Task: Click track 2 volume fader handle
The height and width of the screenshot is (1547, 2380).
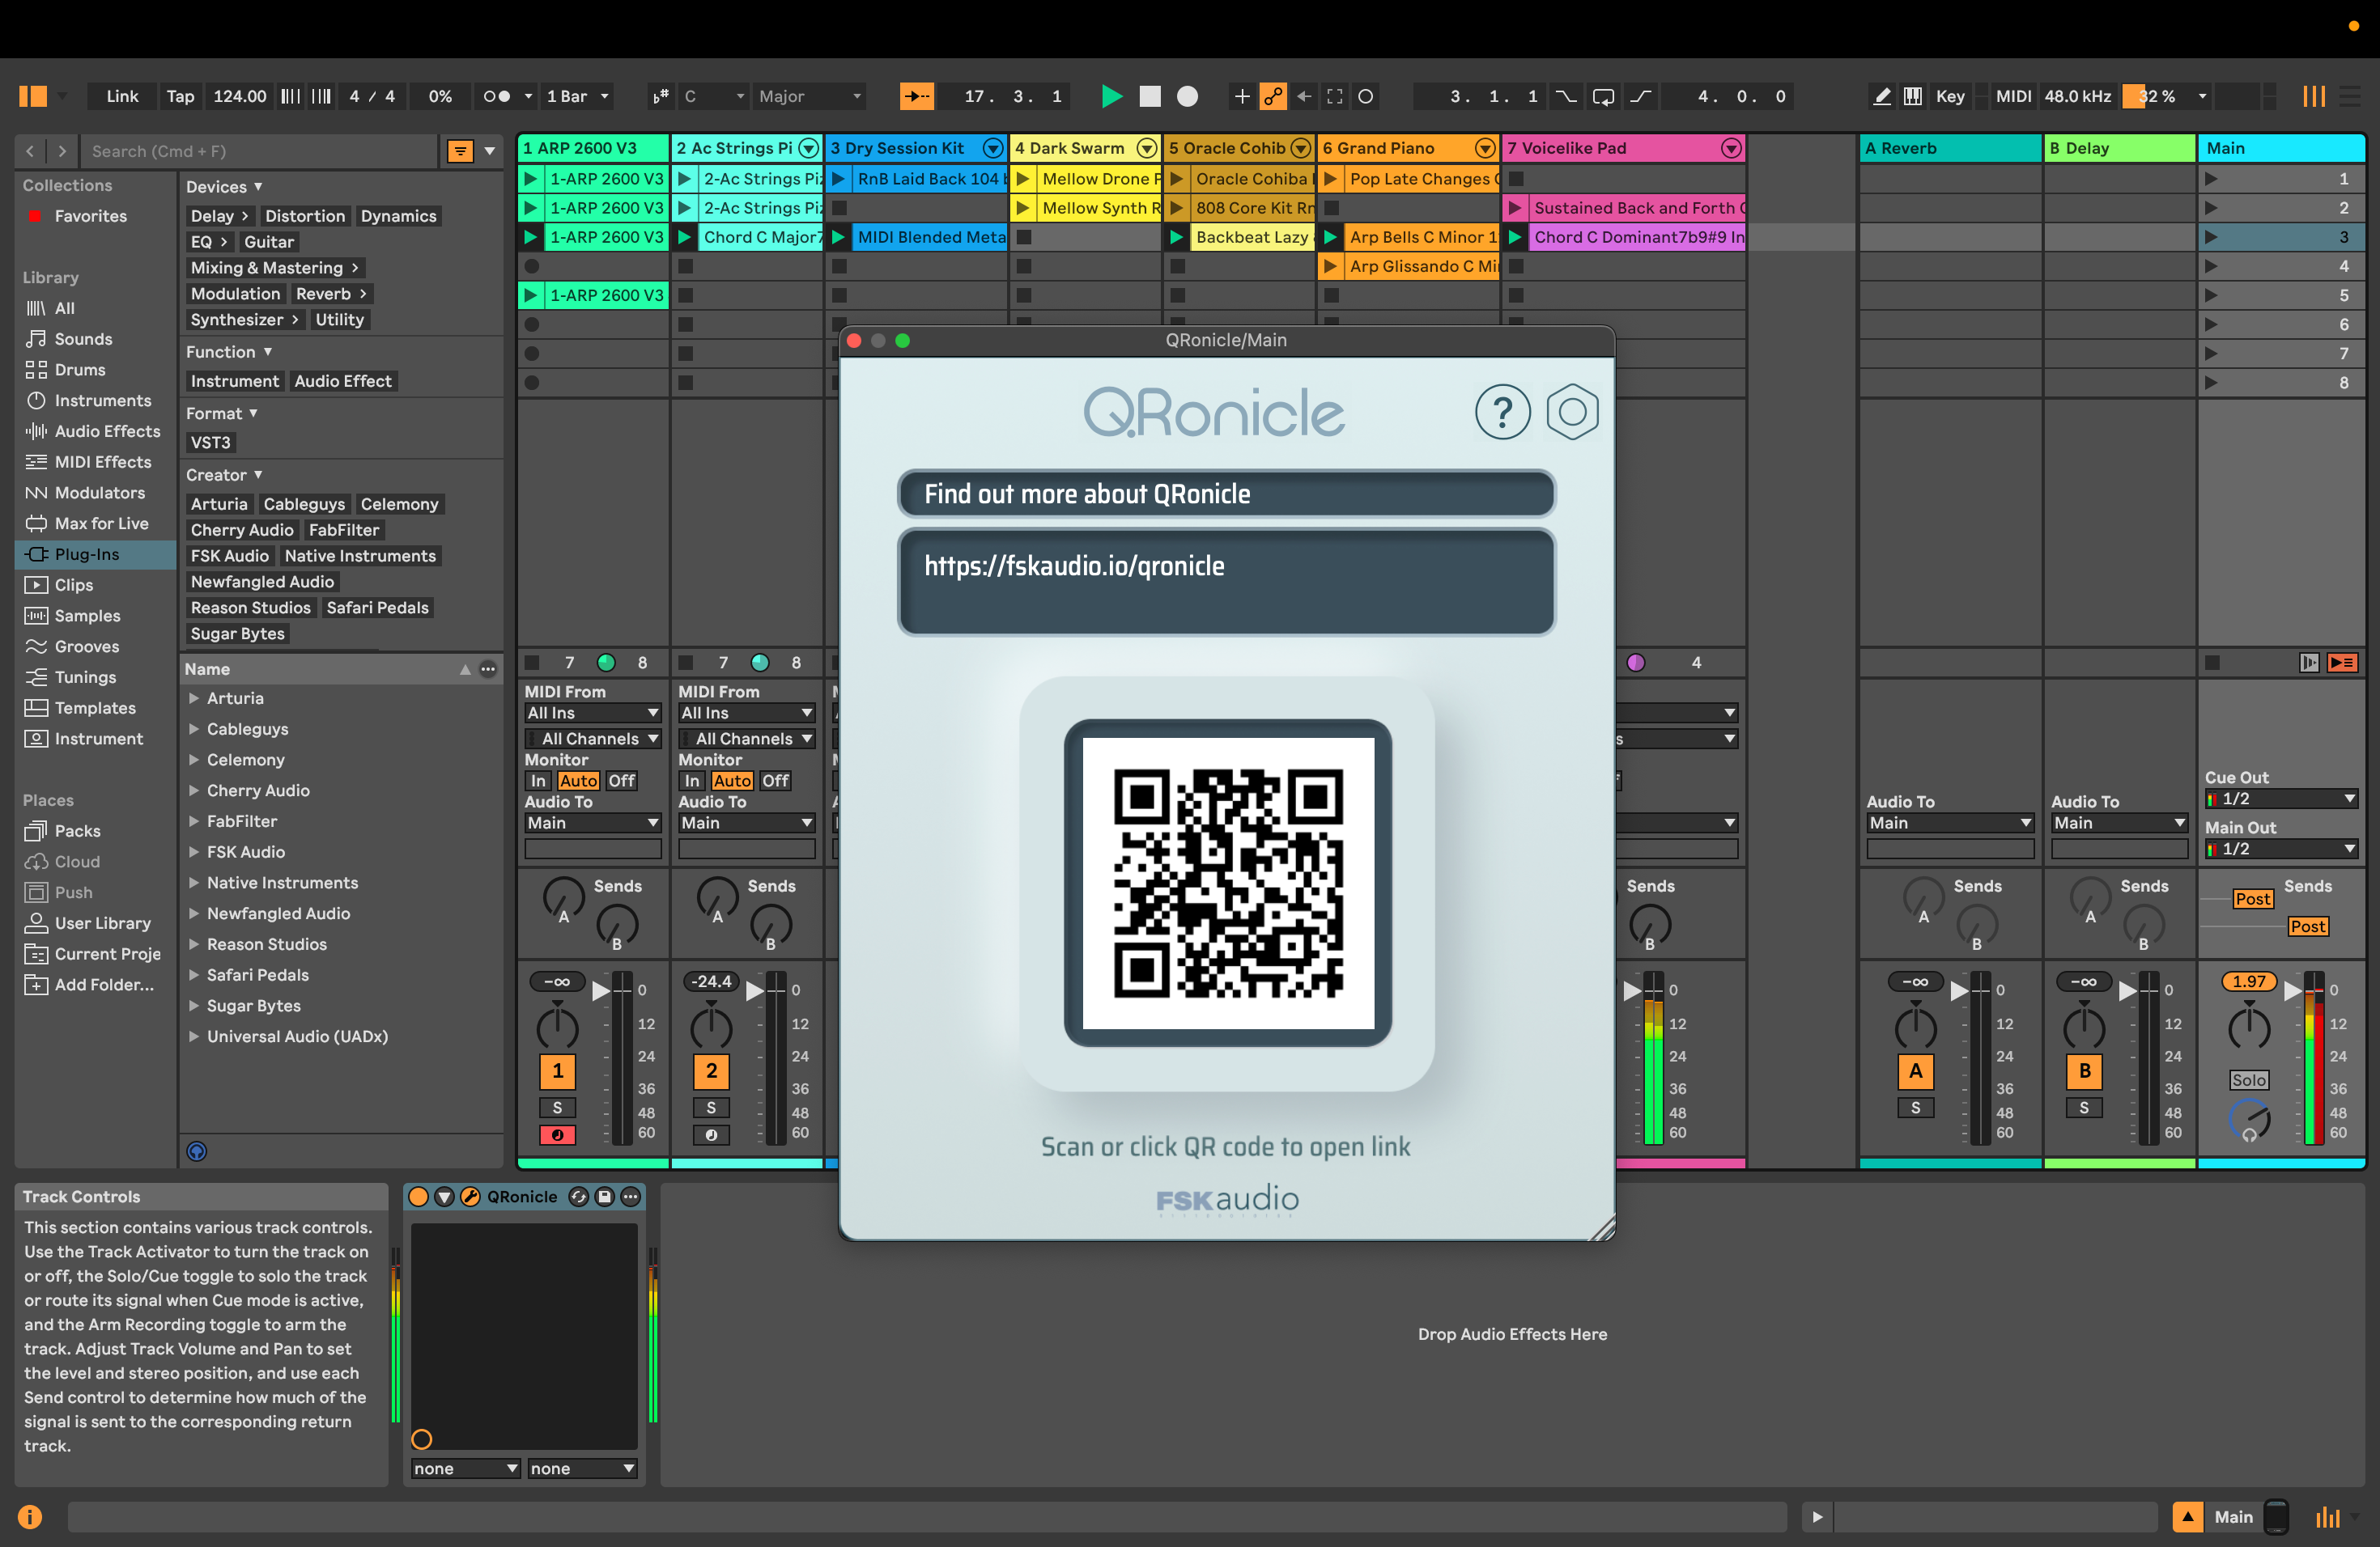Action: 754,990
